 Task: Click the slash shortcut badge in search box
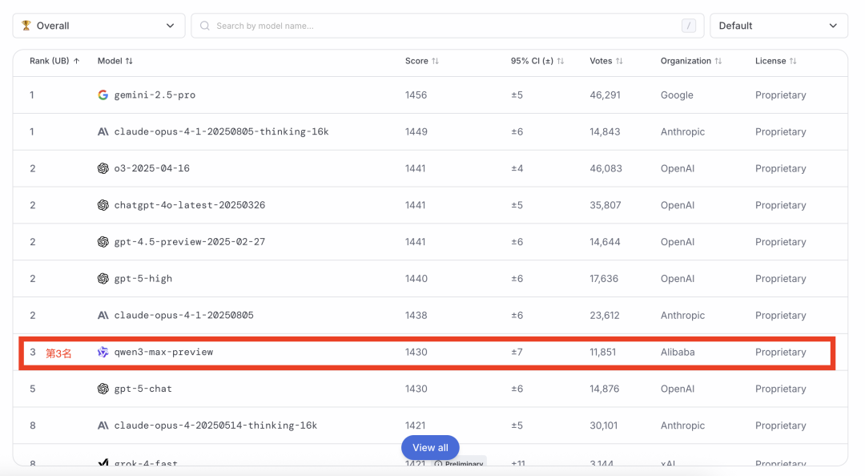point(689,26)
